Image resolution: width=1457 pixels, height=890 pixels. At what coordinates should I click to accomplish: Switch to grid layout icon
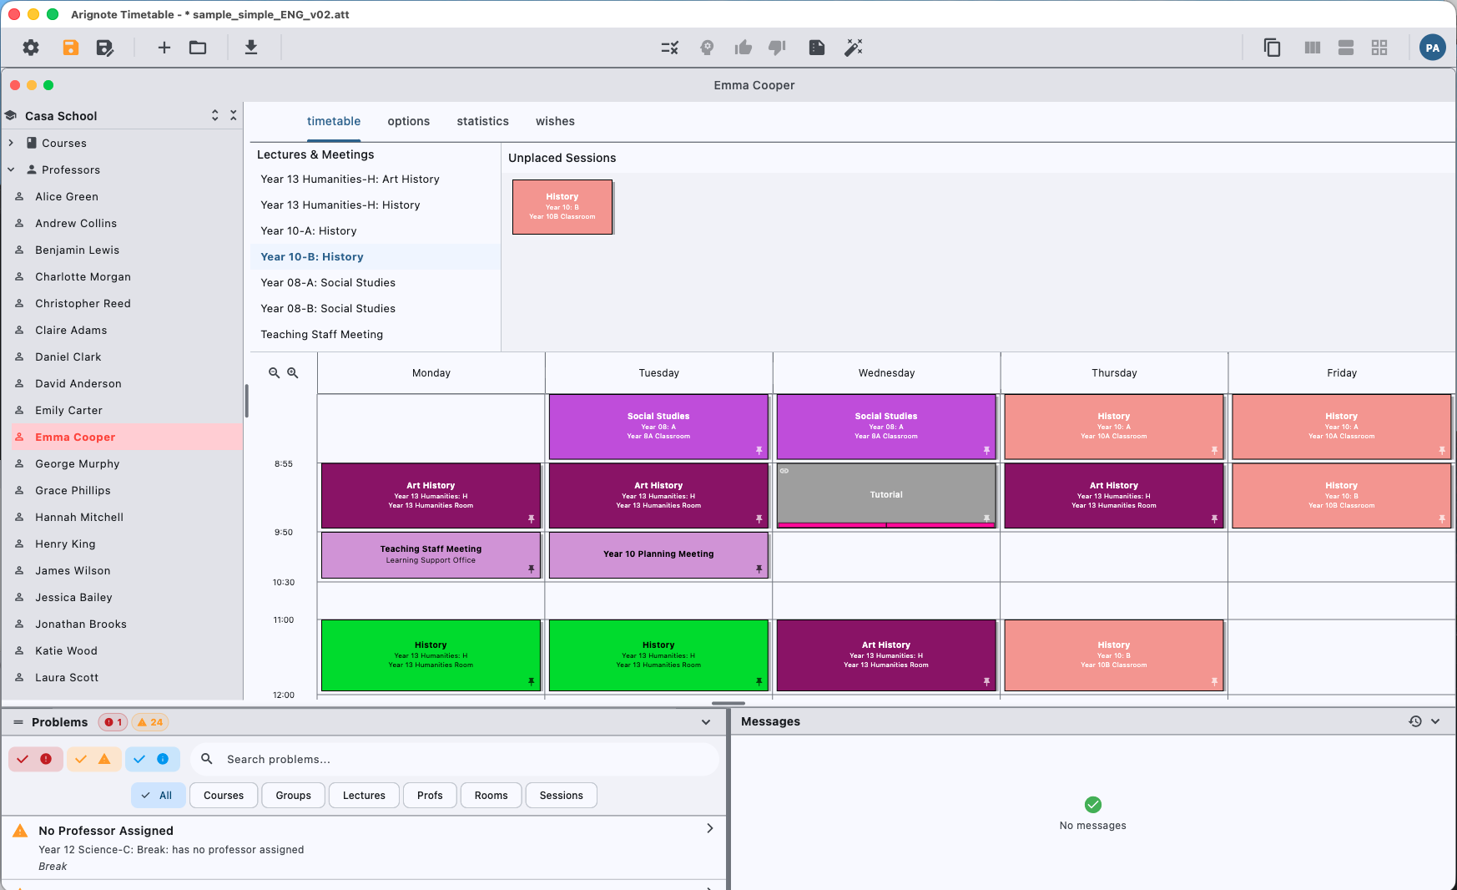pos(1379,48)
